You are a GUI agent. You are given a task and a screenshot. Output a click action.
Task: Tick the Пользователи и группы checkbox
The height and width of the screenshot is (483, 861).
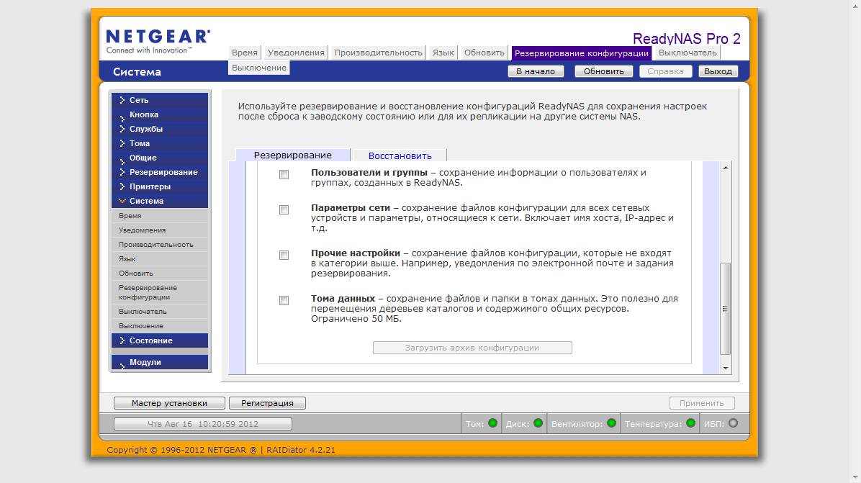pos(284,174)
